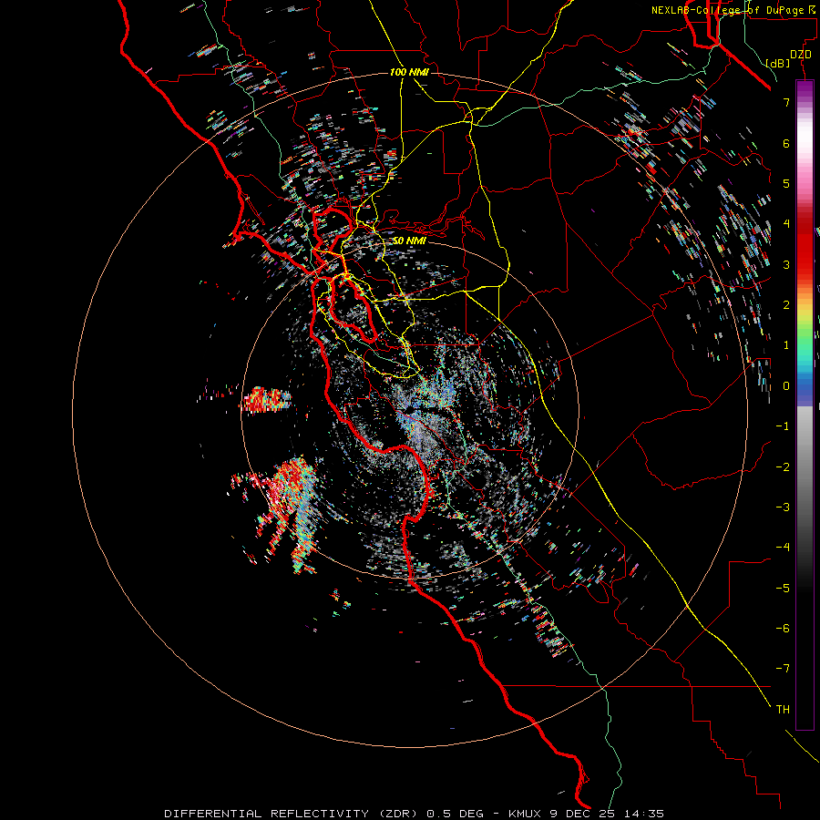
Task: Click the [dB] units label
Action: click(778, 63)
